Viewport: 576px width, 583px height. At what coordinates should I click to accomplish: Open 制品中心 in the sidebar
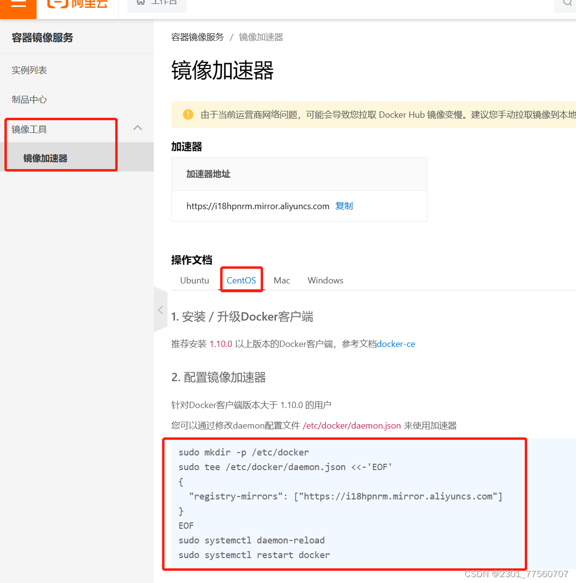(29, 100)
